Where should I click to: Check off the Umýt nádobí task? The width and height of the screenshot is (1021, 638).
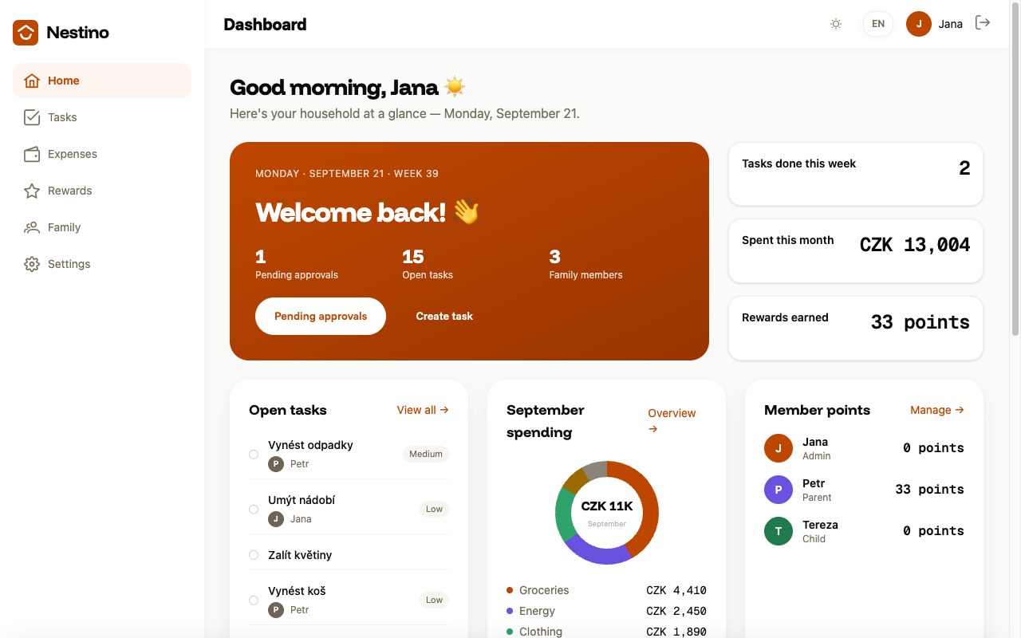(x=254, y=510)
